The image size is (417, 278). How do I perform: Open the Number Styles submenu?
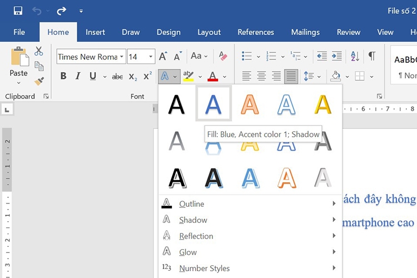[x=250, y=268]
